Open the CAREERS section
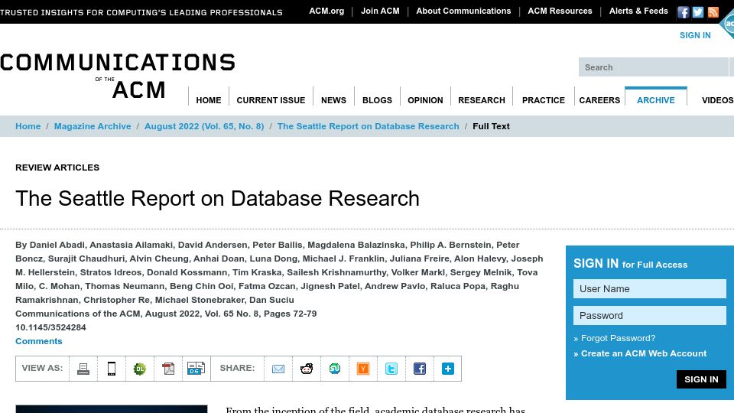 click(x=599, y=100)
